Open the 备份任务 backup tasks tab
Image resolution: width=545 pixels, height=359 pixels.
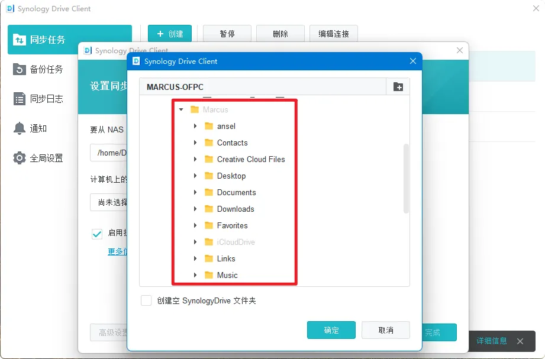pos(38,69)
